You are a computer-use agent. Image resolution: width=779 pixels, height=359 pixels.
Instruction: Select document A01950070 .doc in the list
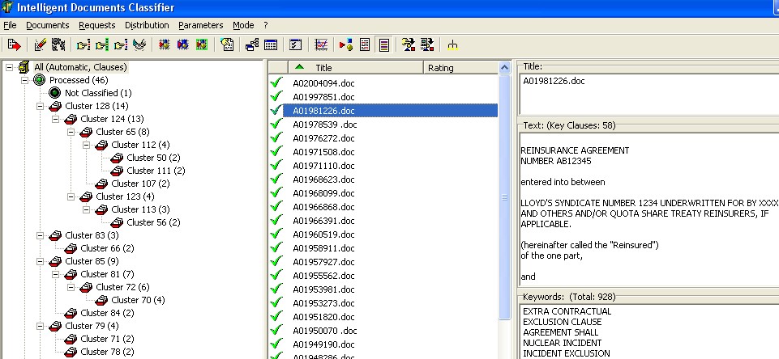click(x=324, y=331)
